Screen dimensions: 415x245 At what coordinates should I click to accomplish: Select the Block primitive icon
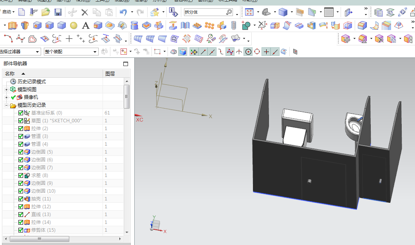point(61,26)
